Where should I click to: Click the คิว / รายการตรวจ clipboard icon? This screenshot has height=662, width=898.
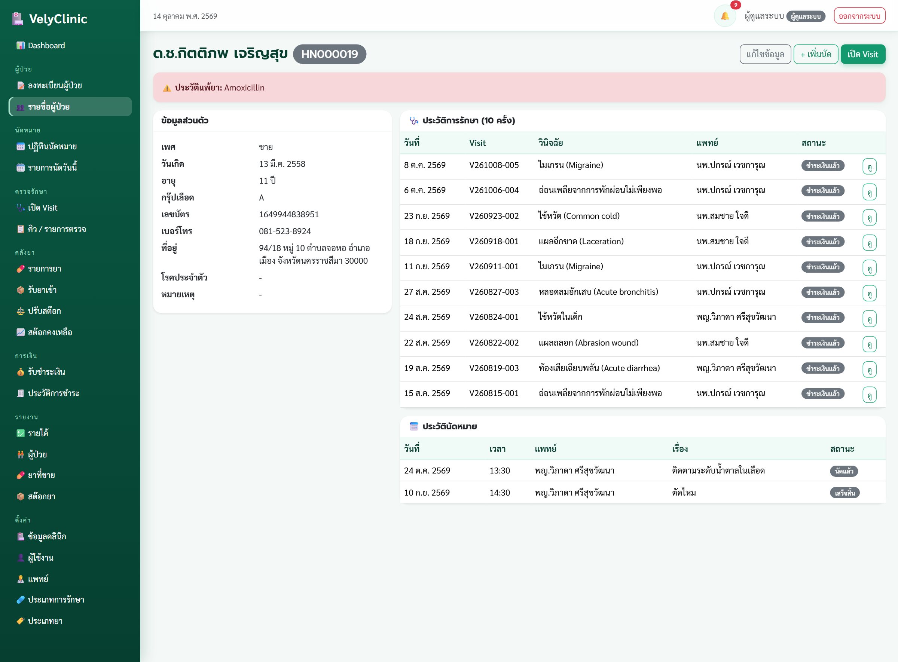[21, 229]
